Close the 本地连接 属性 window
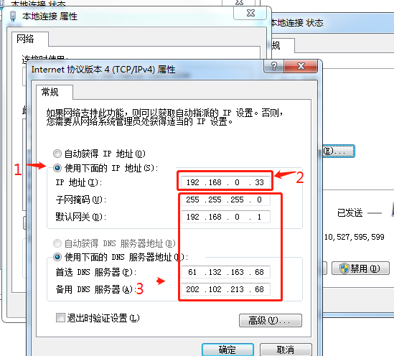Image resolution: width=394 pixels, height=356 pixels. [x=250, y=13]
